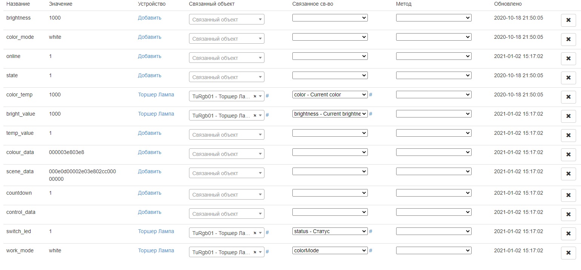581x270 pixels.
Task: Open hash link next to bright_value object
Action: click(267, 115)
